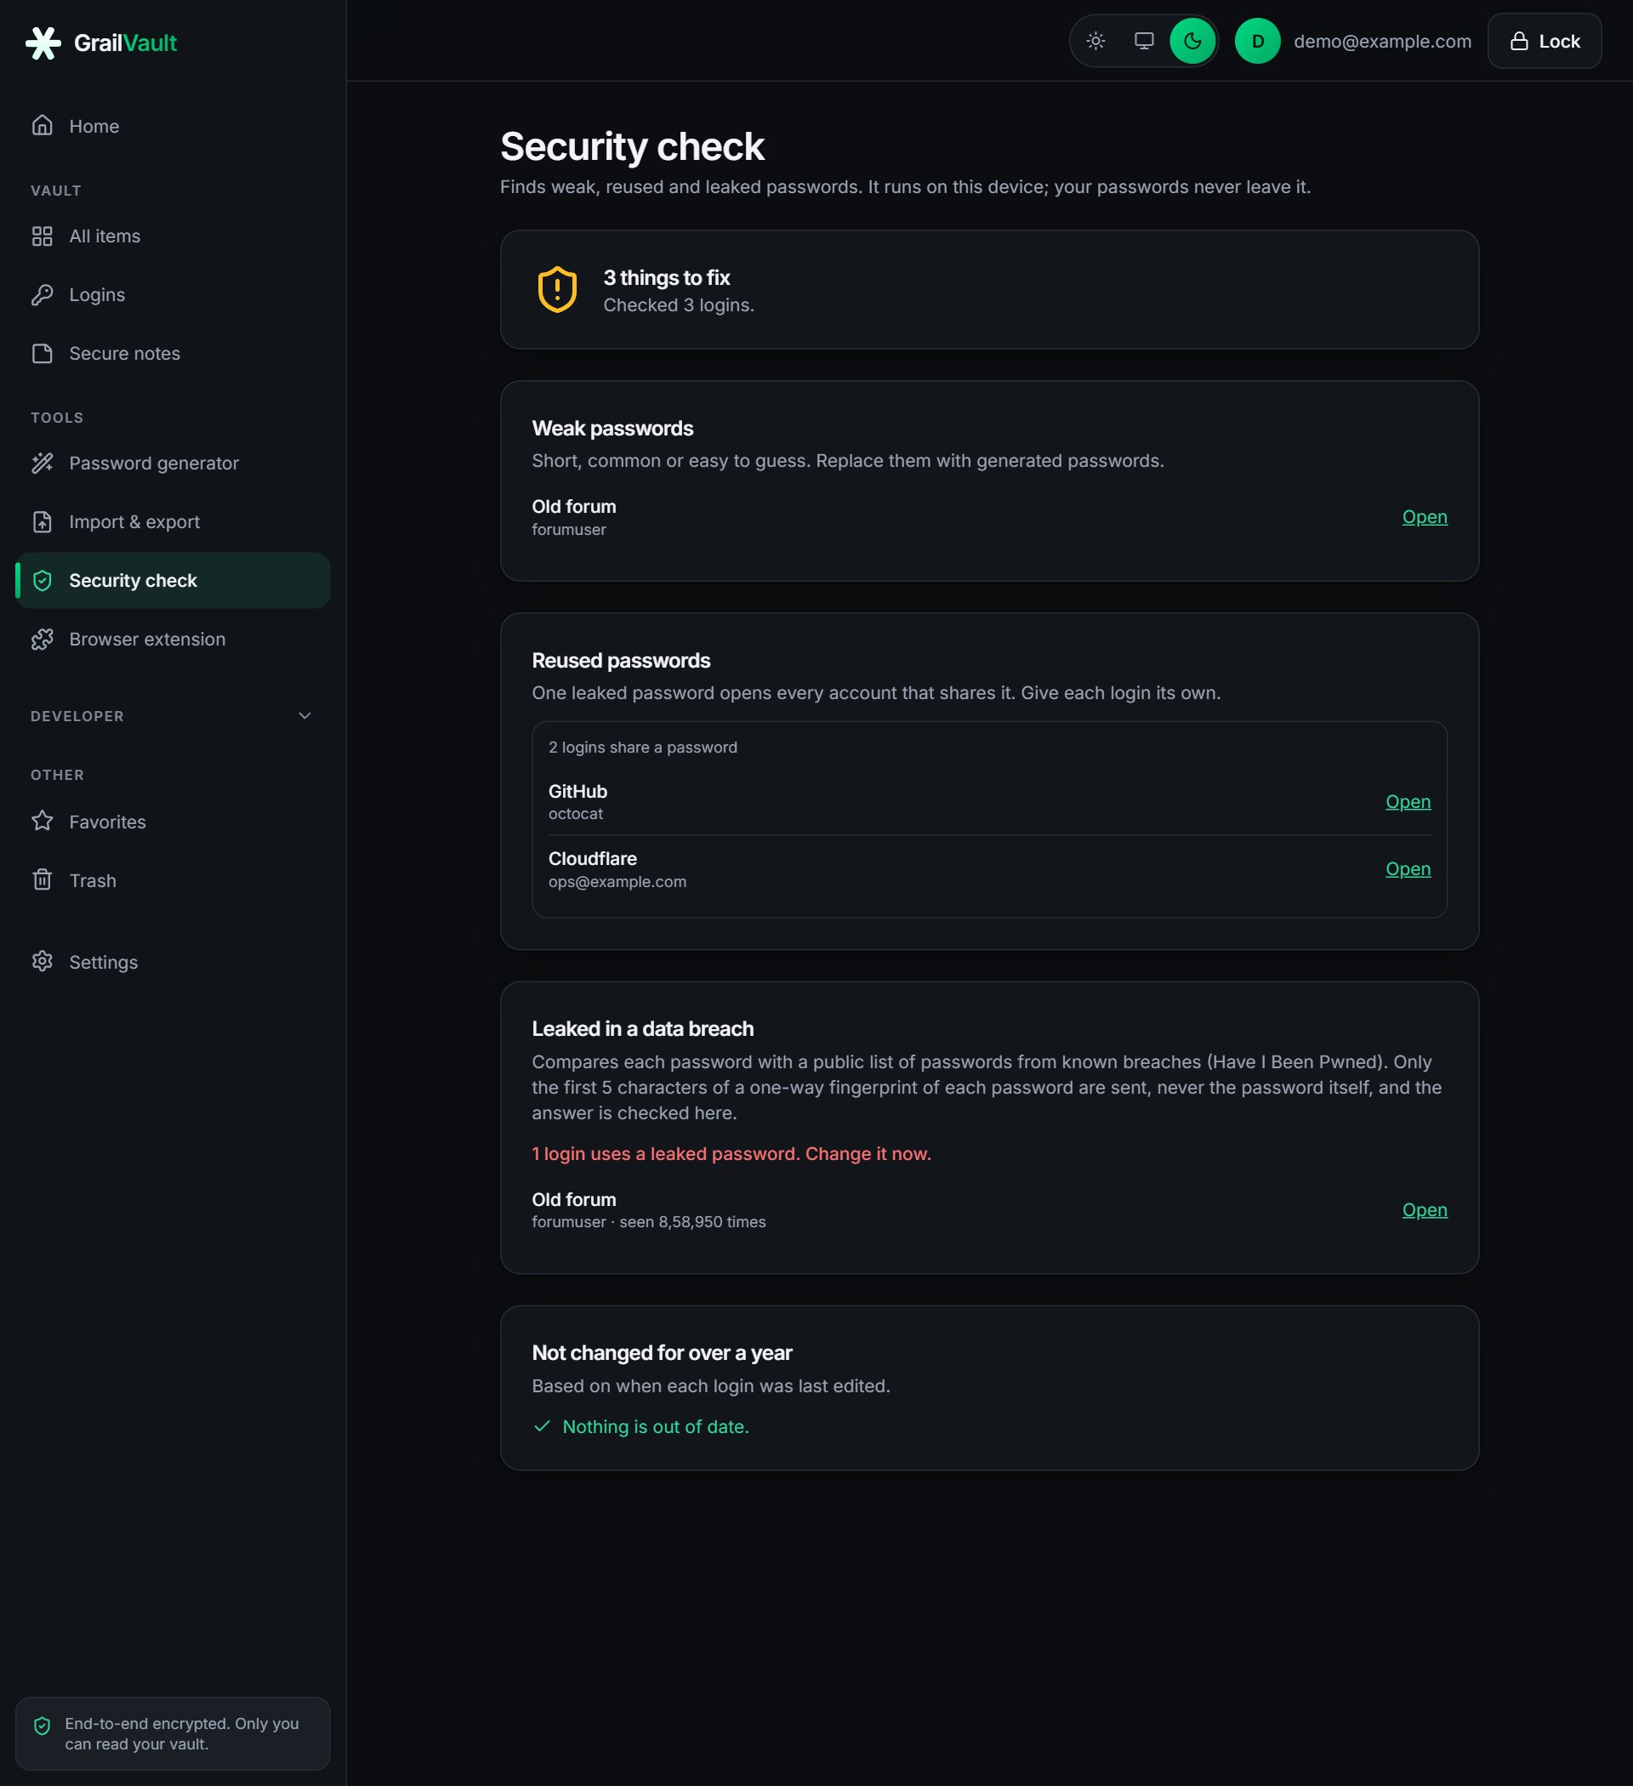This screenshot has width=1633, height=1786.
Task: Navigate to Secure notes
Action: tap(173, 354)
